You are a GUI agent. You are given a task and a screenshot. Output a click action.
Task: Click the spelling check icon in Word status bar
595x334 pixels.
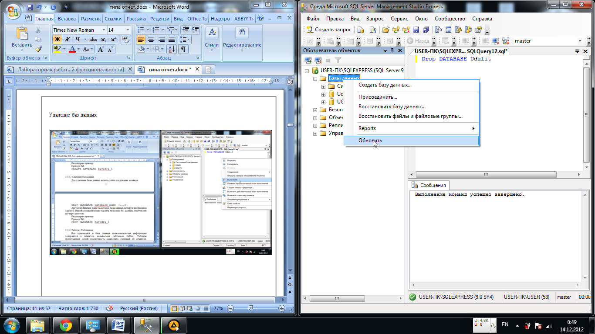click(110, 308)
